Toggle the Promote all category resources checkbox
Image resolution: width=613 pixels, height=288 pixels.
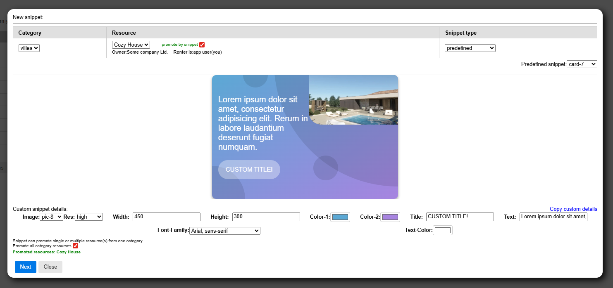75,246
